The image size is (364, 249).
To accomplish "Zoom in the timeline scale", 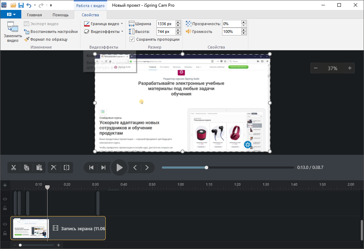I will (59, 245).
